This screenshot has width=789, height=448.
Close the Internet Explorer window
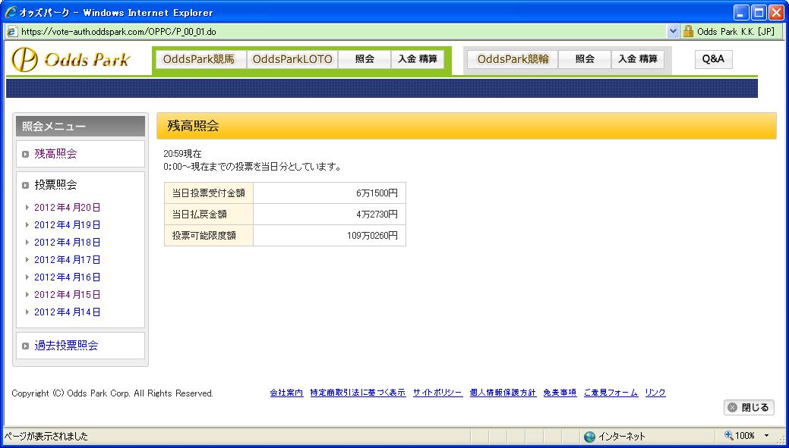776,12
